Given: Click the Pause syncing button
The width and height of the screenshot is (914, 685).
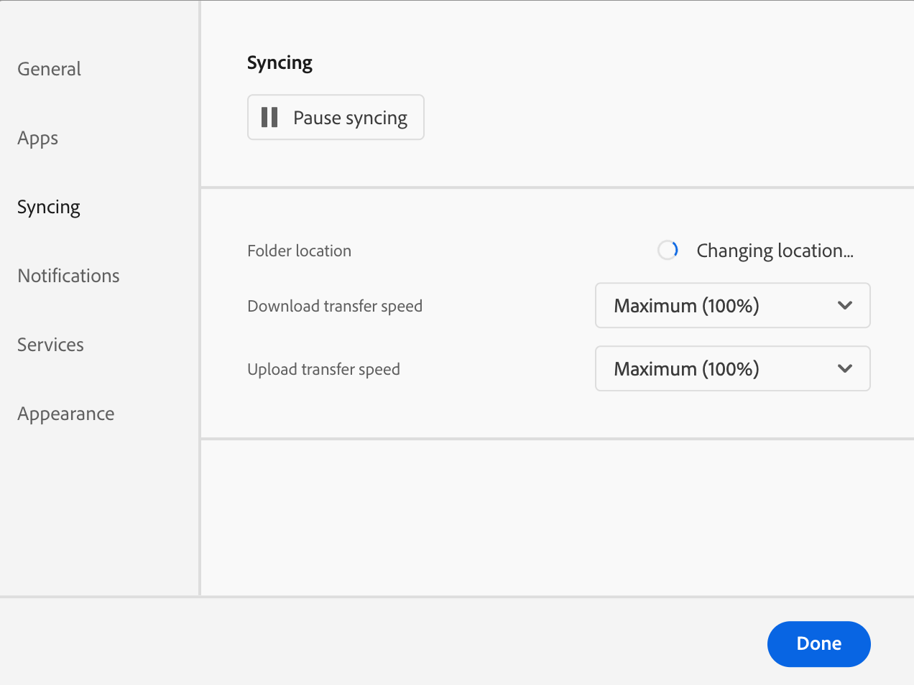Looking at the screenshot, I should (x=336, y=117).
